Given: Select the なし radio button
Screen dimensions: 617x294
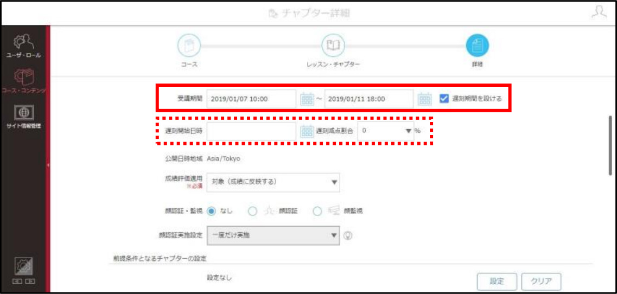Looking at the screenshot, I should [212, 211].
